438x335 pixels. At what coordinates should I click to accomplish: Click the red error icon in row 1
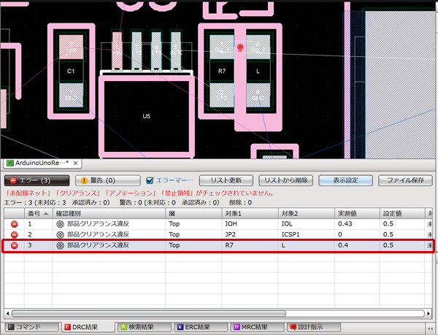[x=13, y=223]
